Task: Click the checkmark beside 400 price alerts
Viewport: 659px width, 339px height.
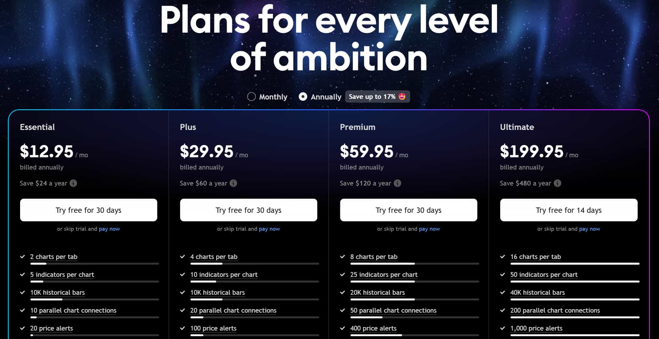Action: coord(343,328)
